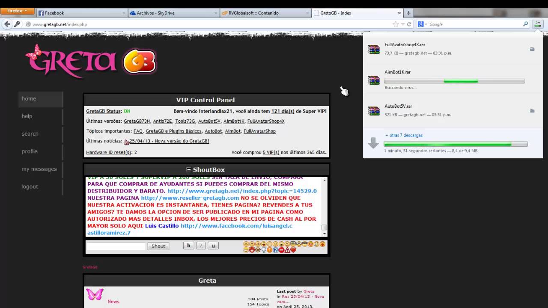The width and height of the screenshot is (548, 308).
Task: Open search in sidebar menu
Action: point(41,134)
